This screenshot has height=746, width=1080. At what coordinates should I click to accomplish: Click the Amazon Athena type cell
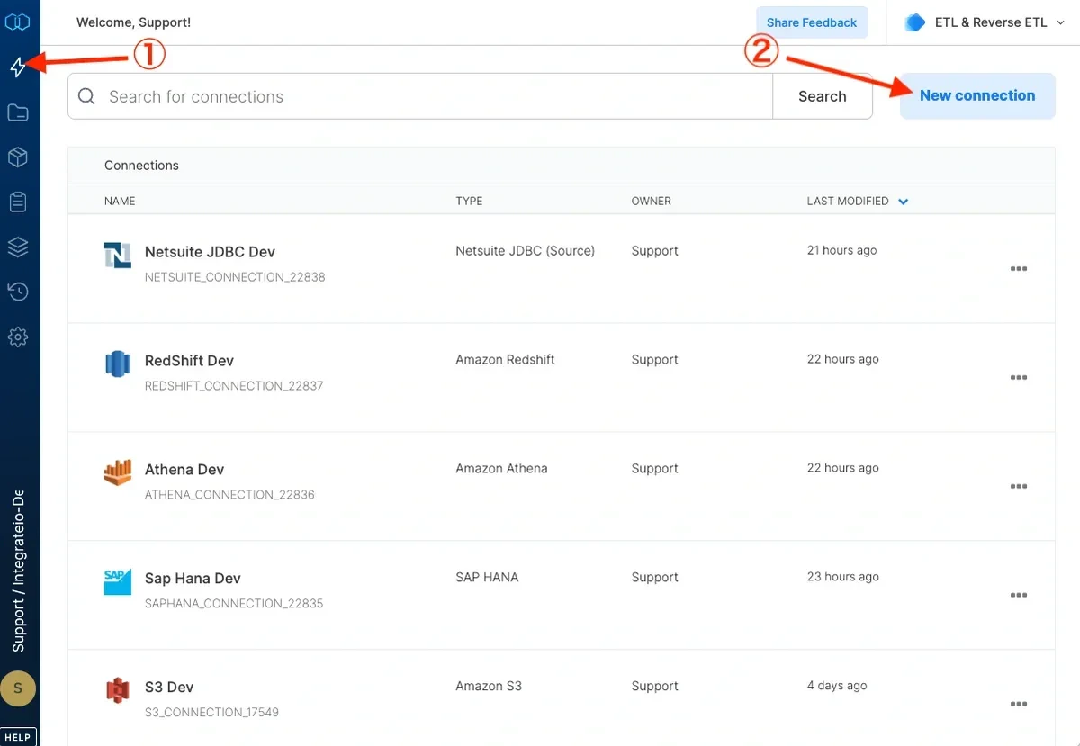[501, 469]
